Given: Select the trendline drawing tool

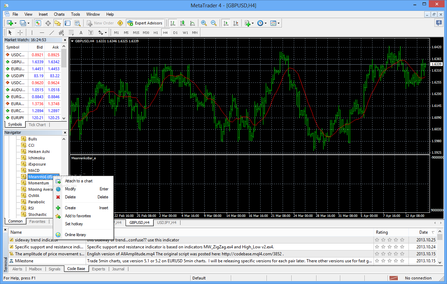Looking at the screenshot, I should point(52,32).
